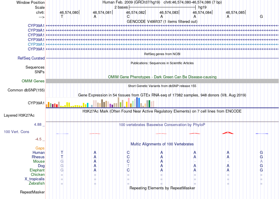Click Multiz Alignments of 100 Vertebrates title
The image size is (279, 199).
pos(162,144)
